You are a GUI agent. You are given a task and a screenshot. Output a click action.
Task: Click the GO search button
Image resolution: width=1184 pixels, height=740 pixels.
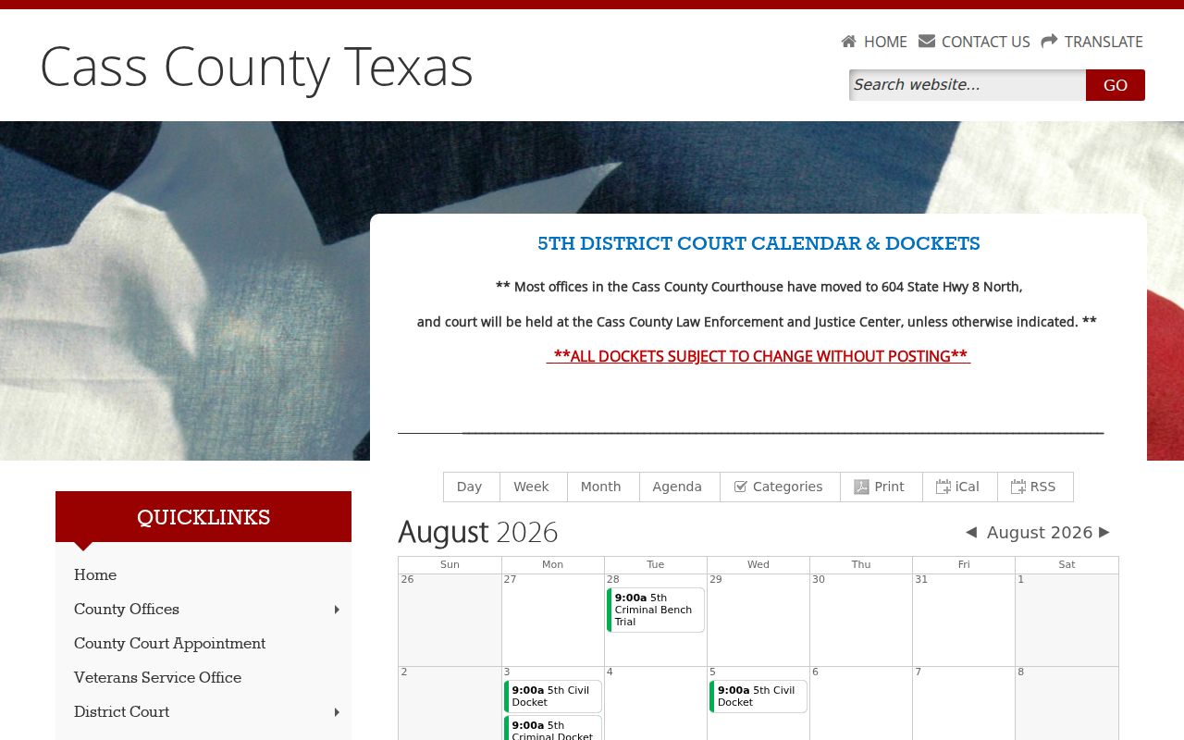tap(1116, 85)
